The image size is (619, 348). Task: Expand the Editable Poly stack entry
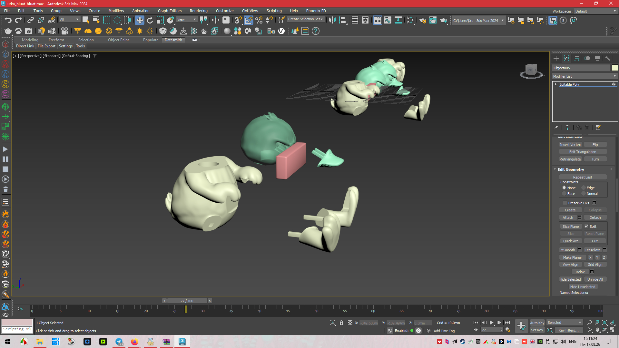(x=556, y=84)
